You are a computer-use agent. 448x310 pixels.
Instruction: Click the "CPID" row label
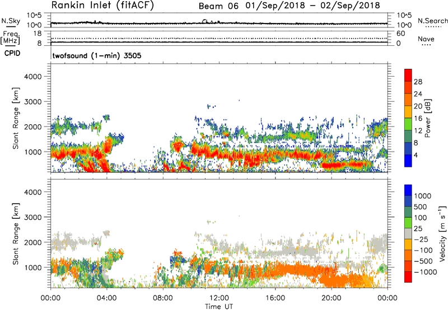click(x=12, y=53)
